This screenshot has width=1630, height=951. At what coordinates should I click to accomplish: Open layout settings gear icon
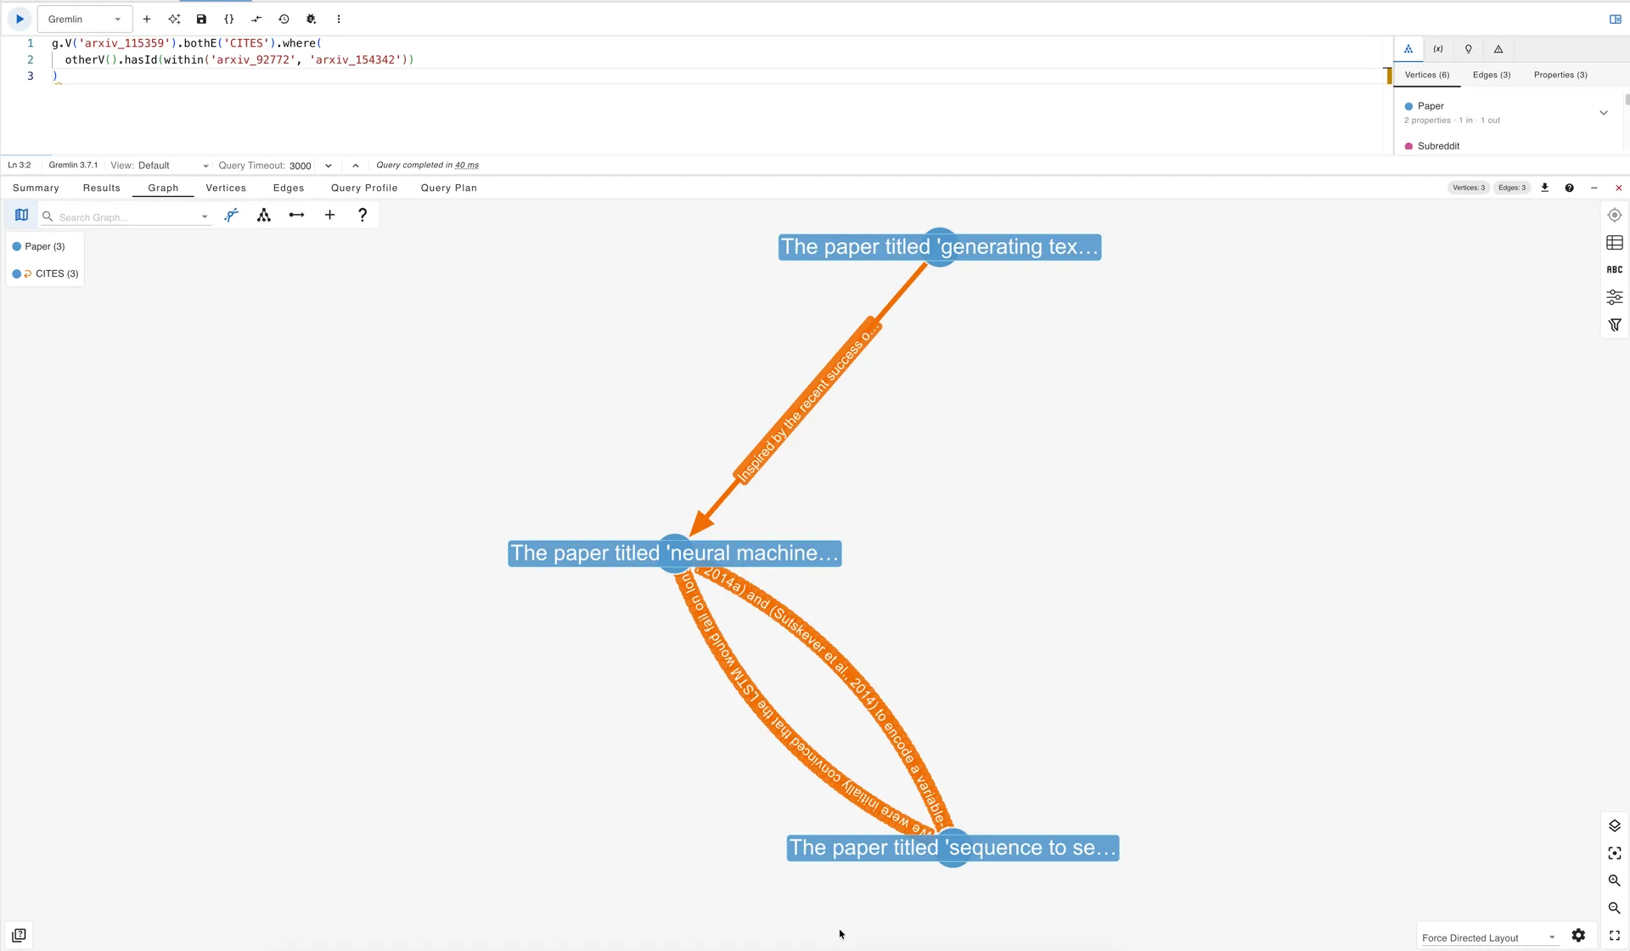point(1578,935)
